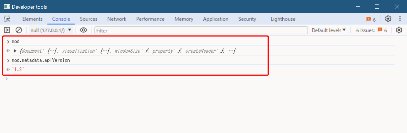Clear console with the circle-slash icon
This screenshot has height=133, width=407.
pyautogui.click(x=19, y=30)
